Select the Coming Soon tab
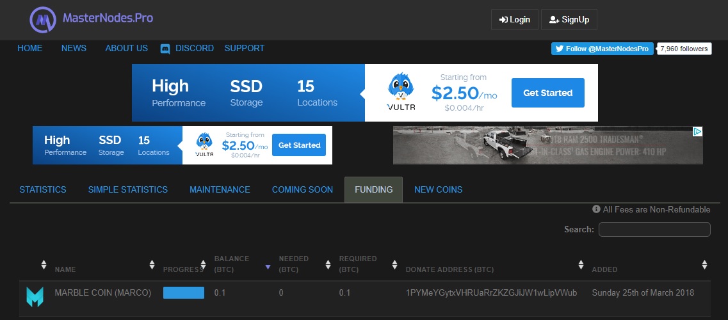This screenshot has height=320, width=728. [x=302, y=189]
